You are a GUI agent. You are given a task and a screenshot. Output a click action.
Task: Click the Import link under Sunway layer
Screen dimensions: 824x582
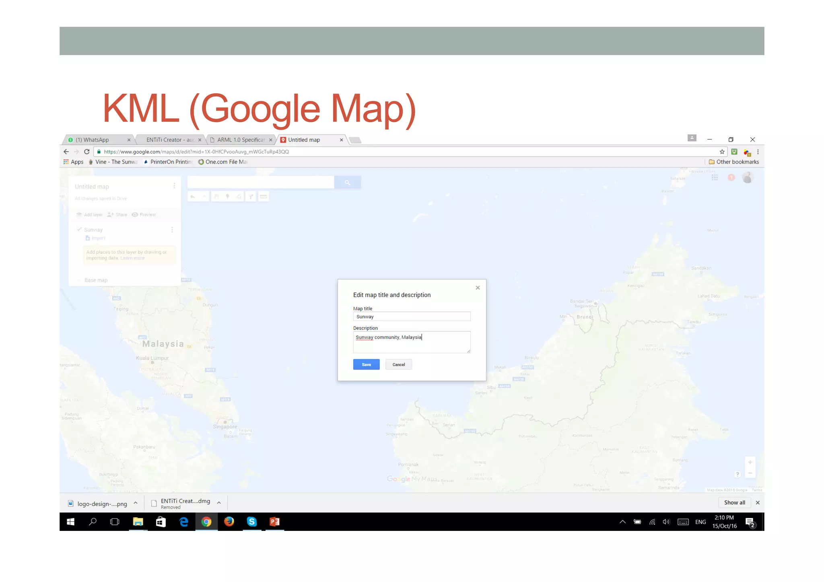coord(95,238)
